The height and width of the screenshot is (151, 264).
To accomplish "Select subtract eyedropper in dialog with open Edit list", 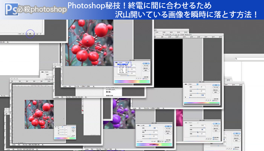I will pyautogui.click(x=141, y=78).
